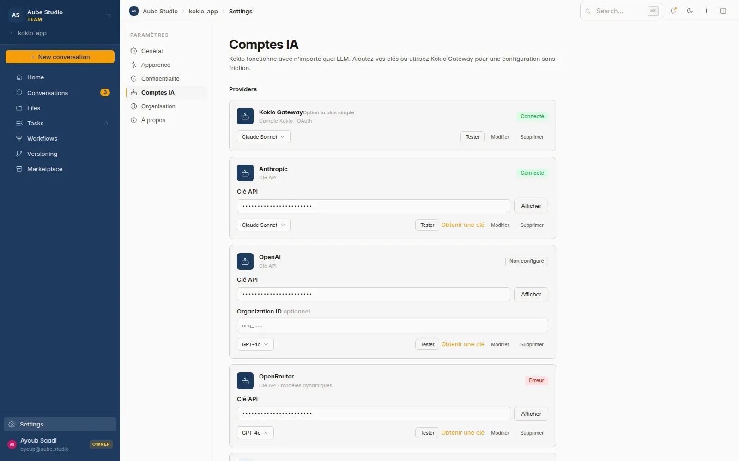Open OpenAI GPT-4o model dropdown
The height and width of the screenshot is (461, 739).
point(255,344)
